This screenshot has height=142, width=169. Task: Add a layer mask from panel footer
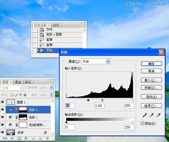19,138
